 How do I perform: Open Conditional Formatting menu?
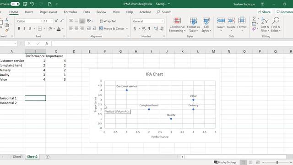coord(177,25)
